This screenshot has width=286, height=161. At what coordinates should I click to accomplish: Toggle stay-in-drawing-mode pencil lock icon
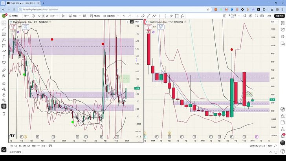[4, 89]
